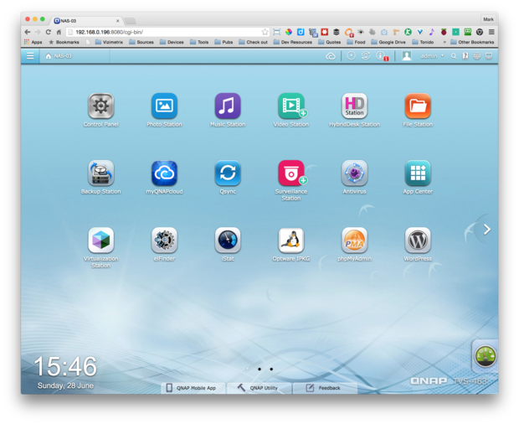The width and height of the screenshot is (519, 424).
Task: Click the NAS search magnifier icon
Action: click(x=454, y=56)
